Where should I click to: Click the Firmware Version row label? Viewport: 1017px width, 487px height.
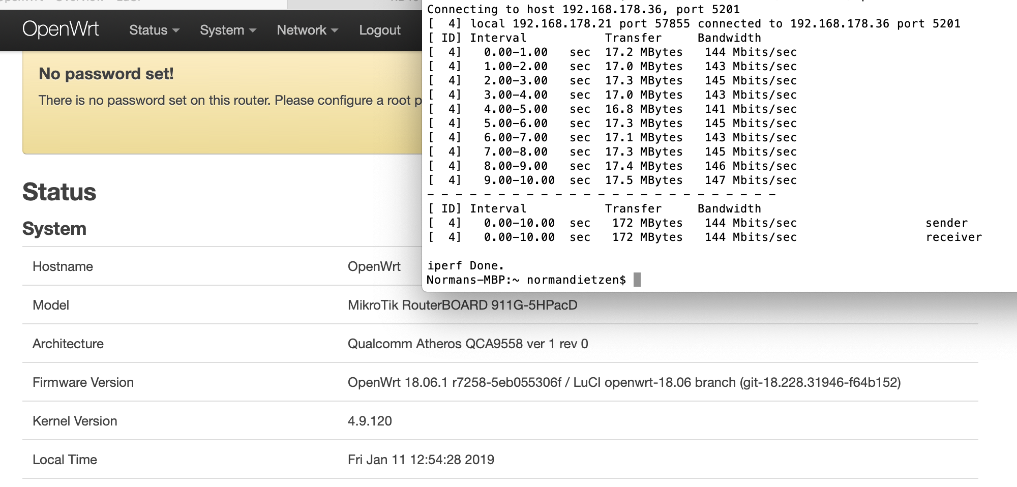pyautogui.click(x=83, y=382)
